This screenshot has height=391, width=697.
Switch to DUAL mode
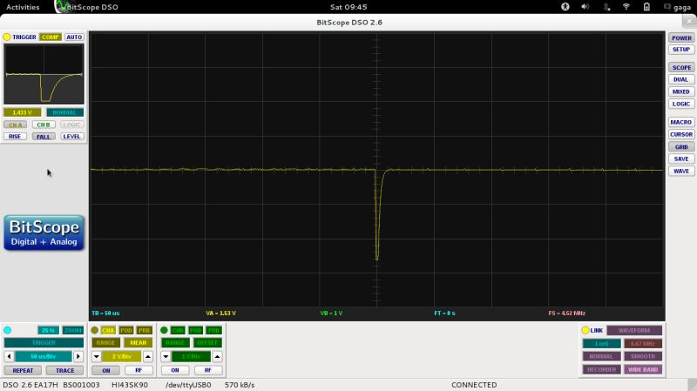coord(681,79)
